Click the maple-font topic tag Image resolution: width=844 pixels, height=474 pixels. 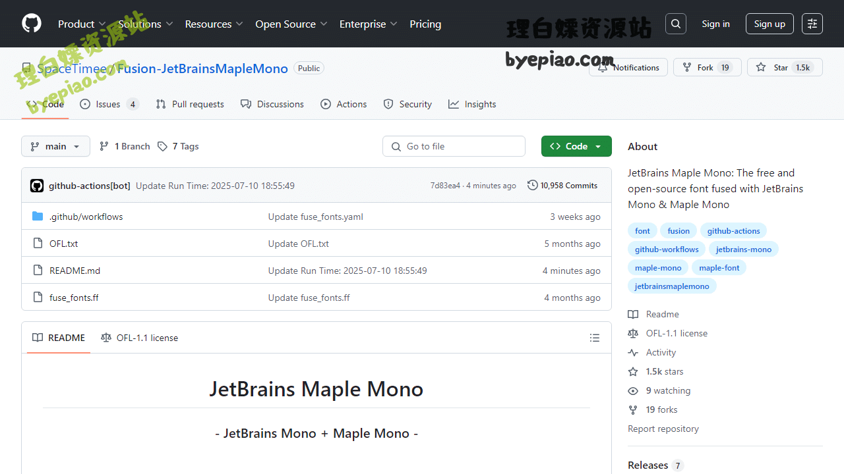[x=719, y=267]
